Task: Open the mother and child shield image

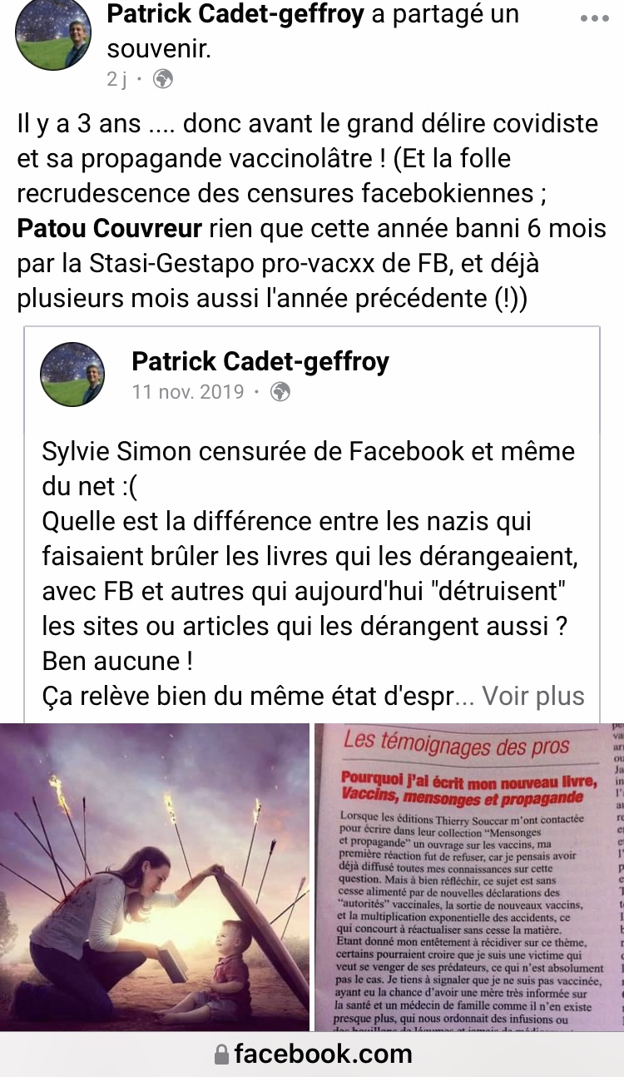Action: [155, 877]
